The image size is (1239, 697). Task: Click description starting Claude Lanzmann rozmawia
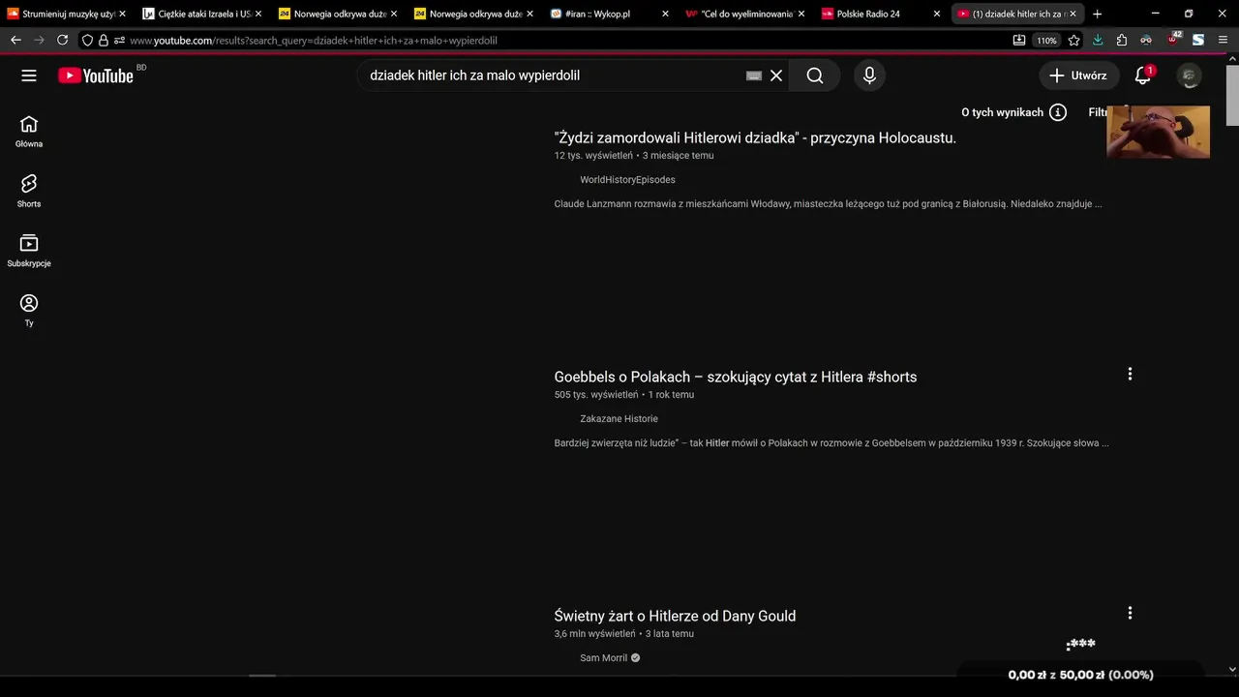[x=828, y=204]
